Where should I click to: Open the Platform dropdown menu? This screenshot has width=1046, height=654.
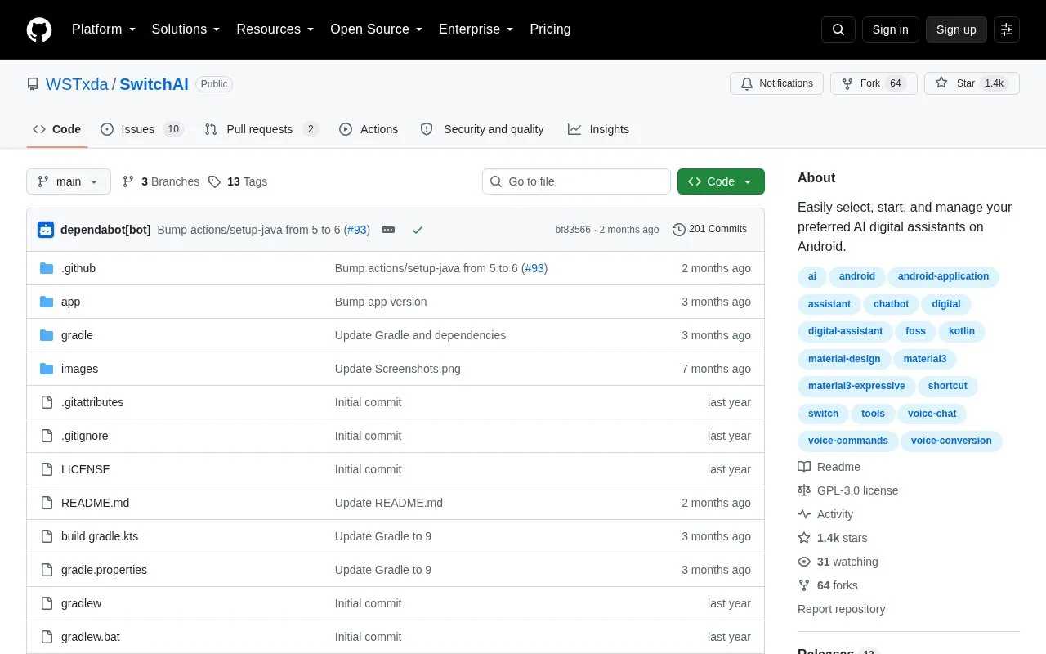pyautogui.click(x=104, y=29)
